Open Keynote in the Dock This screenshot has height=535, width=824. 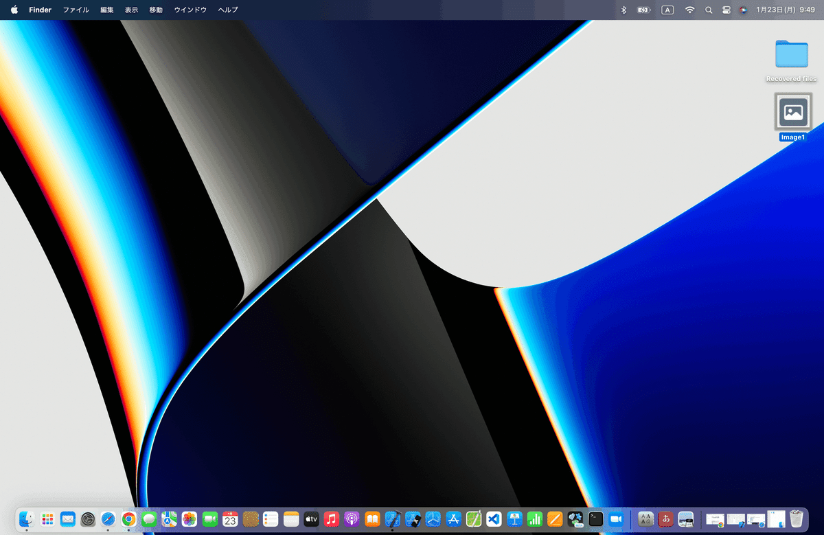coord(514,519)
